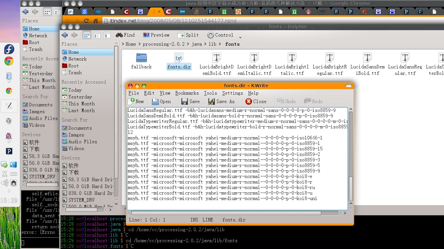Click java in the breadcrumb path
This screenshot has height=249, width=444.
pos(196,44)
